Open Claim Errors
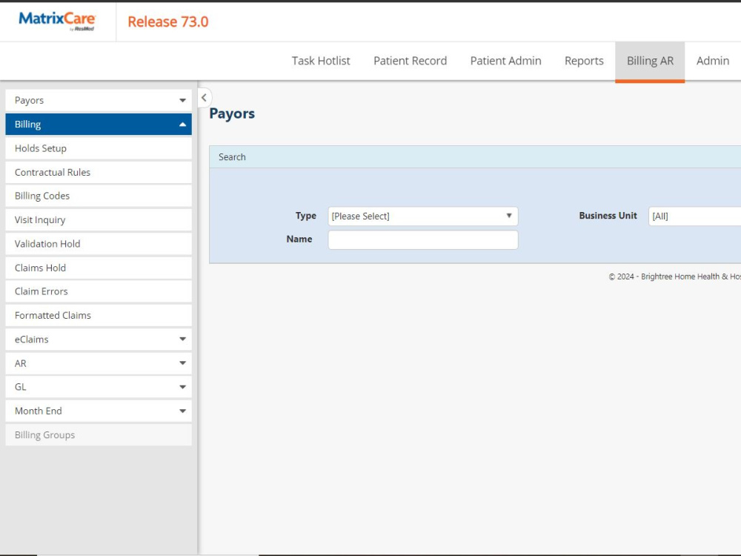741x556 pixels. pyautogui.click(x=99, y=291)
